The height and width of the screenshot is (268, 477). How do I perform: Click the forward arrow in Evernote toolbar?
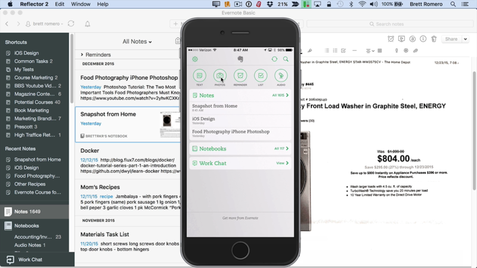(18, 24)
